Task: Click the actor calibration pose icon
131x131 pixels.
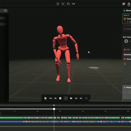Action: [125, 64]
